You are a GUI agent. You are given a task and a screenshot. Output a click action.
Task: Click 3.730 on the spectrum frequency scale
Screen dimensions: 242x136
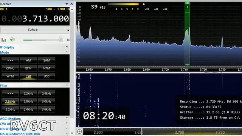[x=222, y=70]
